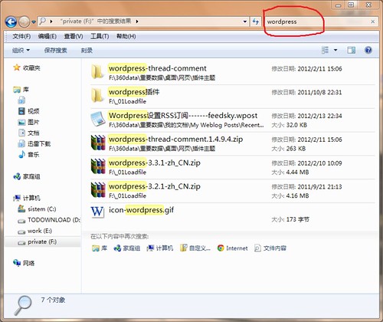383x322 pixels.
Task: Click the feedsky.wpost file icon
Action: pyautogui.click(x=98, y=119)
